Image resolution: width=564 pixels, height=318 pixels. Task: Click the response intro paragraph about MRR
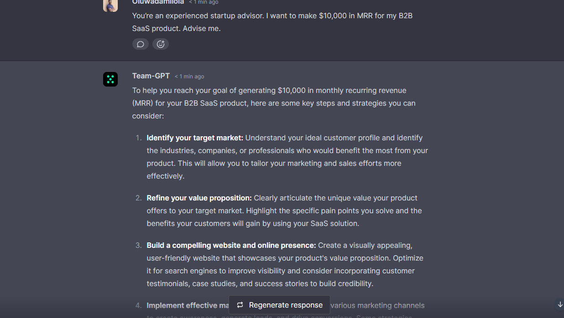(274, 103)
